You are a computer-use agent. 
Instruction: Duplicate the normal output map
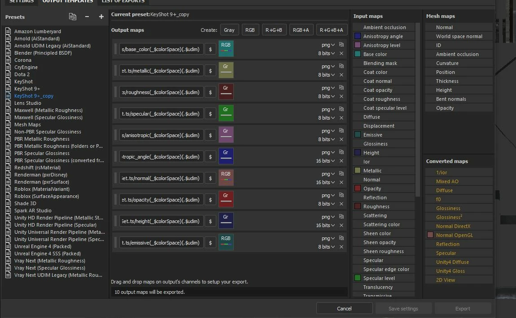point(341,173)
